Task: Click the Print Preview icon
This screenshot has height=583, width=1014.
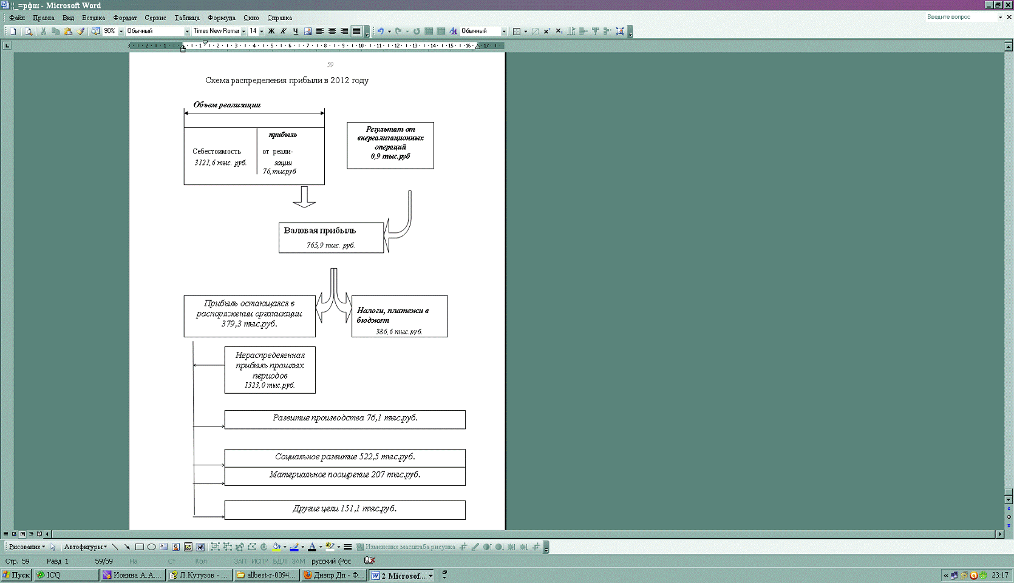Action: point(28,31)
